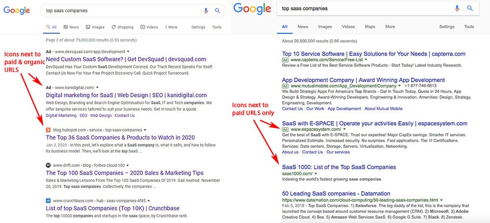
Task: Click the 'Web Design' sitelink under kanidigital ad
Action: 101,115
